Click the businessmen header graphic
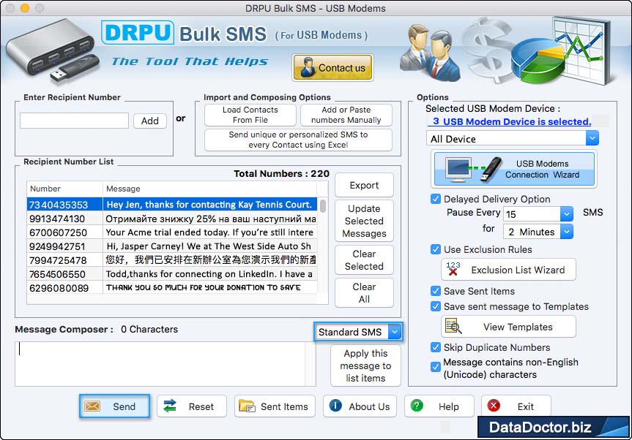The height and width of the screenshot is (440, 632). (x=430, y=53)
